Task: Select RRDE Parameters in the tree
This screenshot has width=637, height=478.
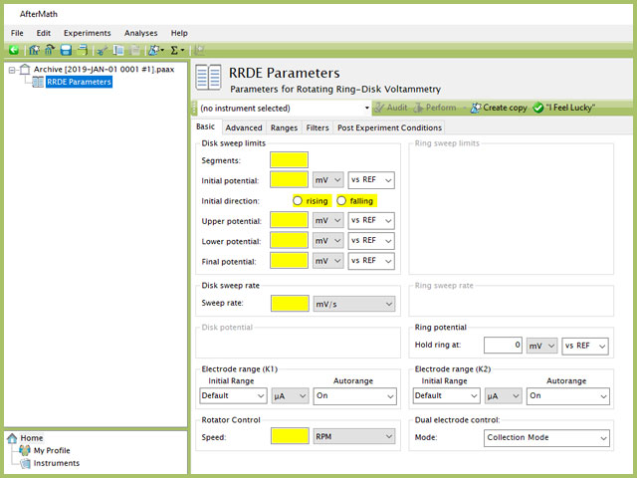Action: pos(79,82)
